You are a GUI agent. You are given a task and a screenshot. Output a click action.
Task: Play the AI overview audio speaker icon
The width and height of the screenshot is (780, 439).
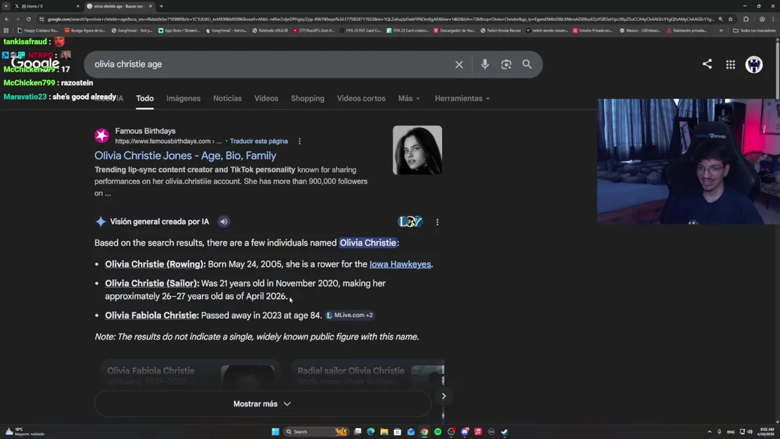tap(224, 222)
